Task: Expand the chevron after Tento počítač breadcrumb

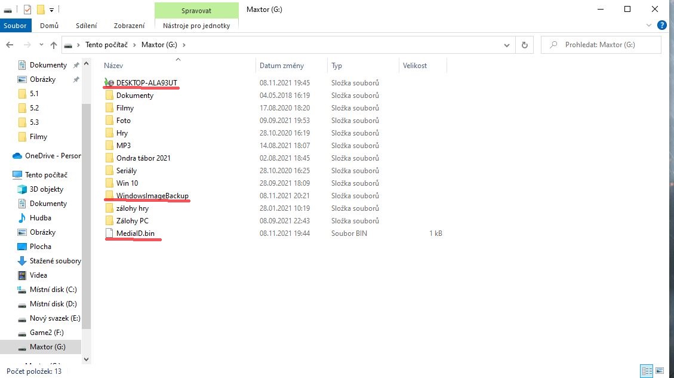Action: pyautogui.click(x=134, y=45)
